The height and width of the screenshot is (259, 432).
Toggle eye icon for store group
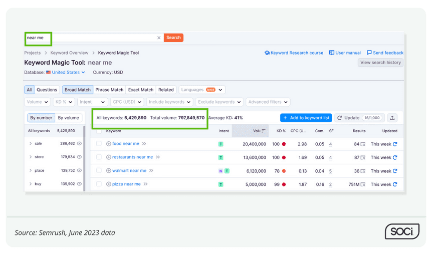pyautogui.click(x=79, y=157)
